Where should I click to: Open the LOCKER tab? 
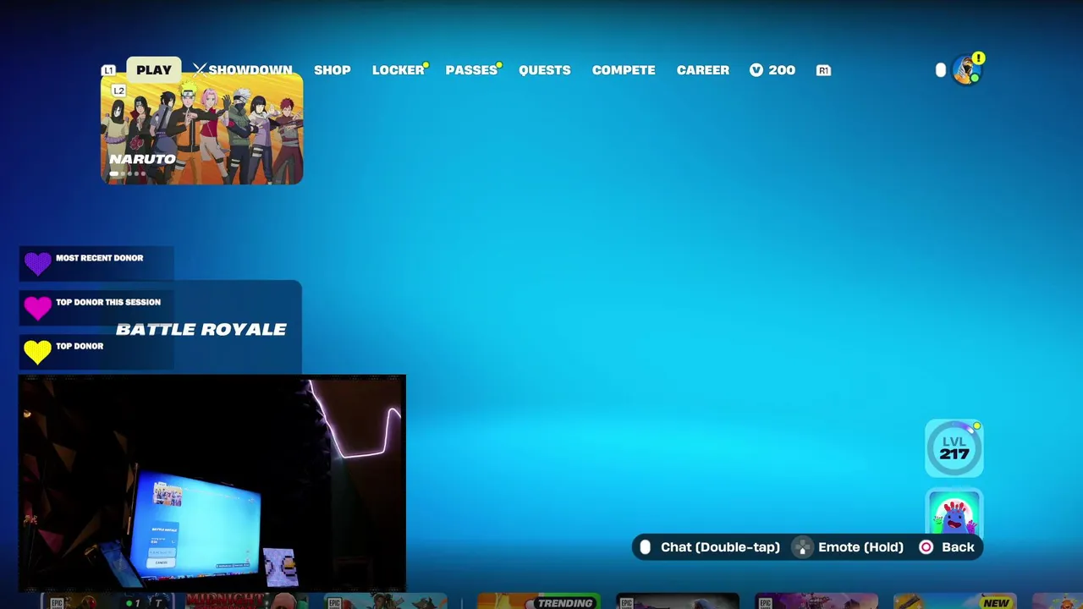[x=399, y=70]
